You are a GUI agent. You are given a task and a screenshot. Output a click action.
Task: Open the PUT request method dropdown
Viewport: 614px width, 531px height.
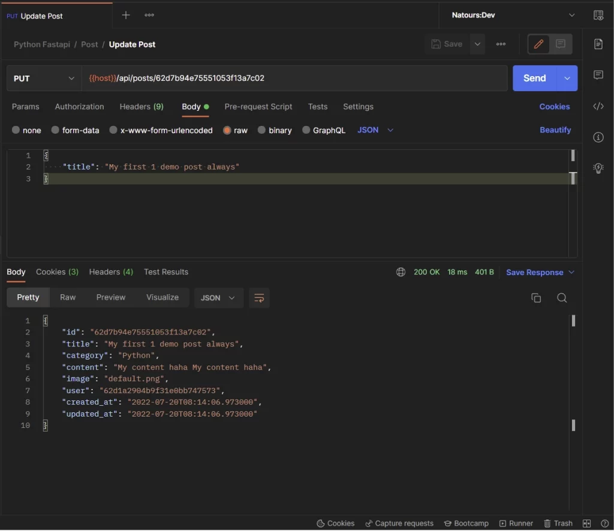pyautogui.click(x=43, y=78)
